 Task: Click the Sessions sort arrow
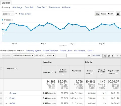pyautogui.click(x=55, y=72)
